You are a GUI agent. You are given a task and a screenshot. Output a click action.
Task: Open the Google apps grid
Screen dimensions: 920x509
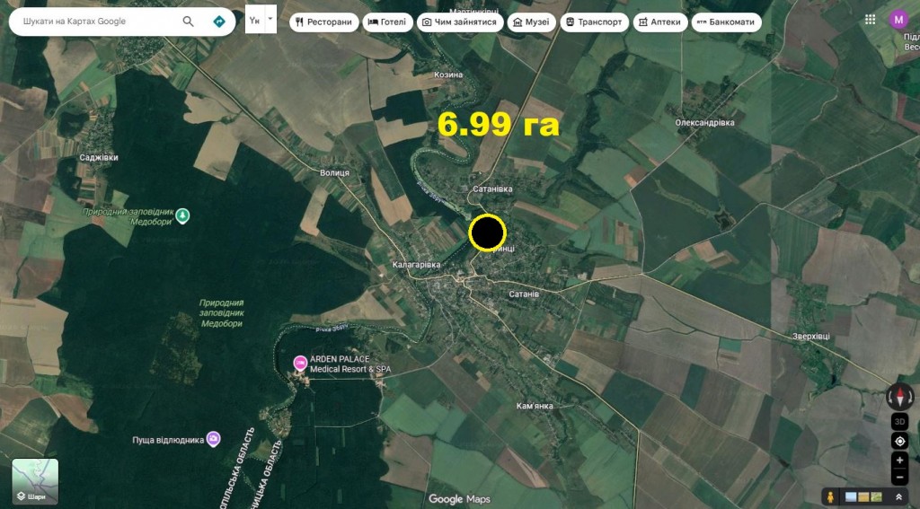(870, 20)
